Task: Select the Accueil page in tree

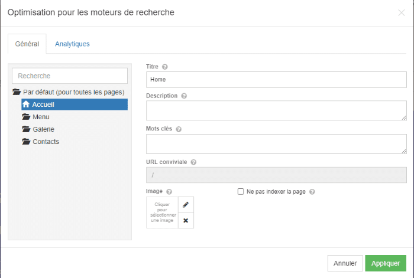Action: [x=75, y=104]
